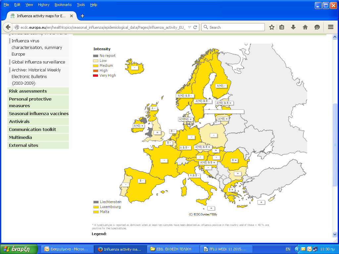The height and width of the screenshot is (254, 339).
Task: Reload the page with the refresh icon
Action: pos(195,27)
